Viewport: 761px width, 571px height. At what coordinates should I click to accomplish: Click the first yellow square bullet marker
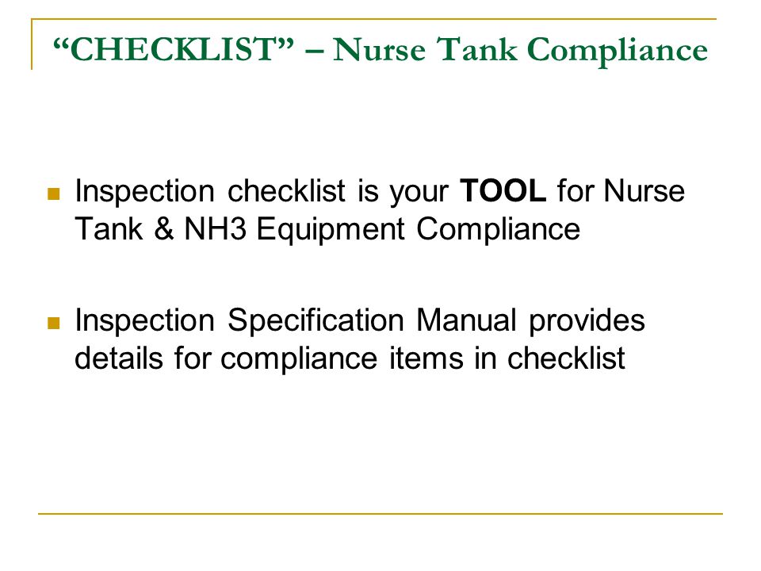pos(53,194)
